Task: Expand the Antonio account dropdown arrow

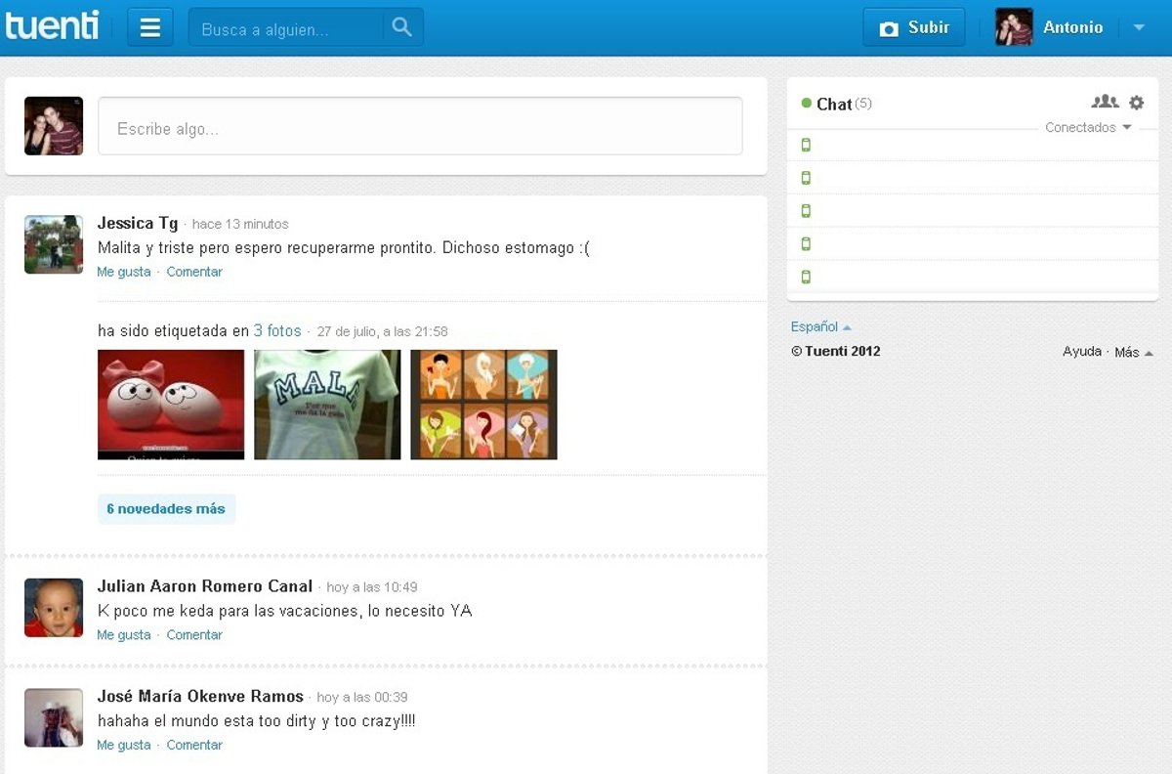Action: 1138,28
